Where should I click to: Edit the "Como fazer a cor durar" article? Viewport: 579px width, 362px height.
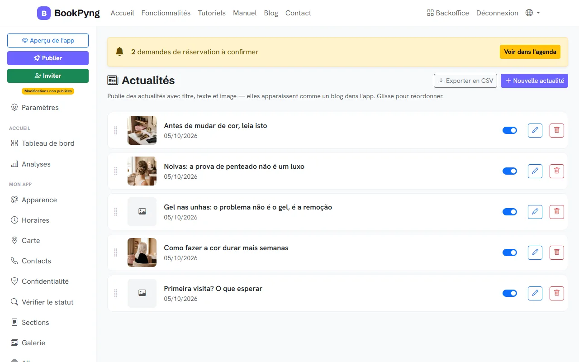535,252
